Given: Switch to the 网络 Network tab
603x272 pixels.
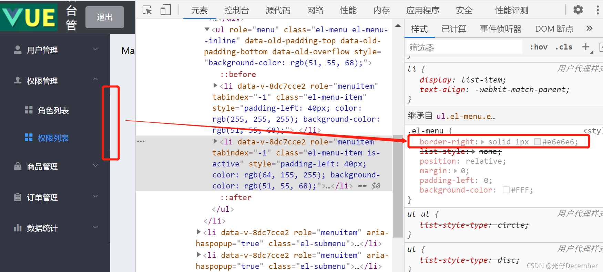Looking at the screenshot, I should pos(315,10).
